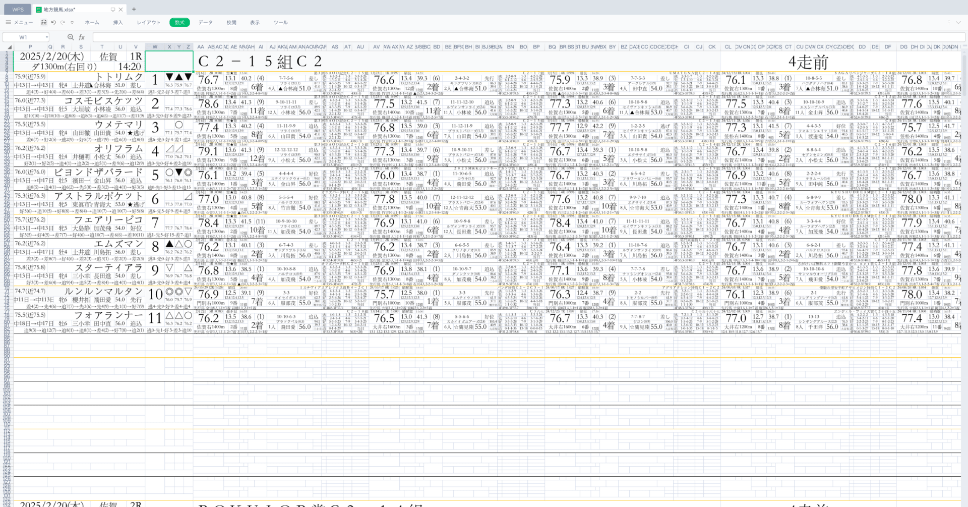
Task: Open the ホーム ribbon tab
Action: pos(92,23)
